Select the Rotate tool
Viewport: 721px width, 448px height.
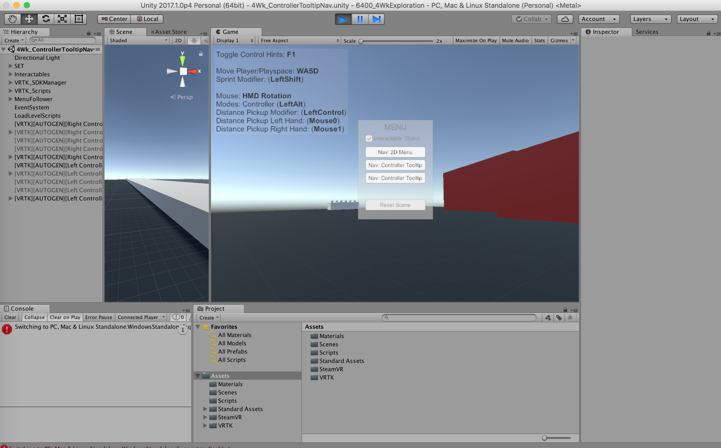point(45,19)
